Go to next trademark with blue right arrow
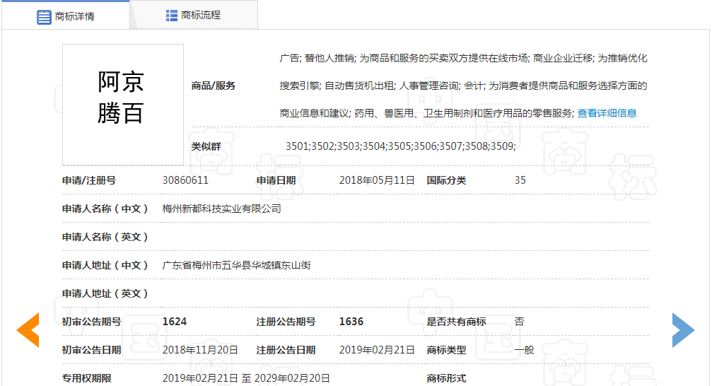712x386 pixels. [683, 329]
